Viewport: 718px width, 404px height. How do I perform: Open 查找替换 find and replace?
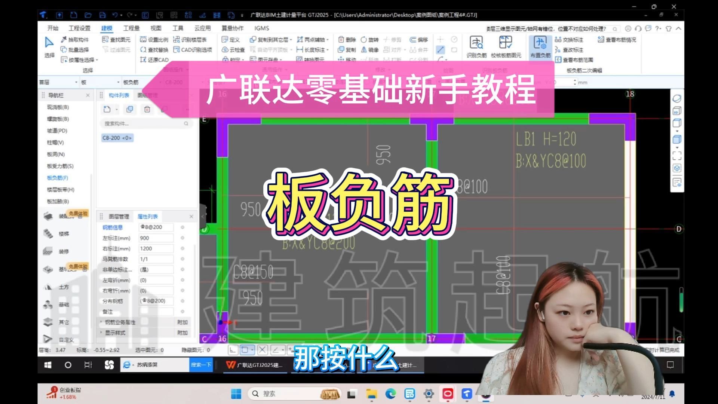point(154,50)
